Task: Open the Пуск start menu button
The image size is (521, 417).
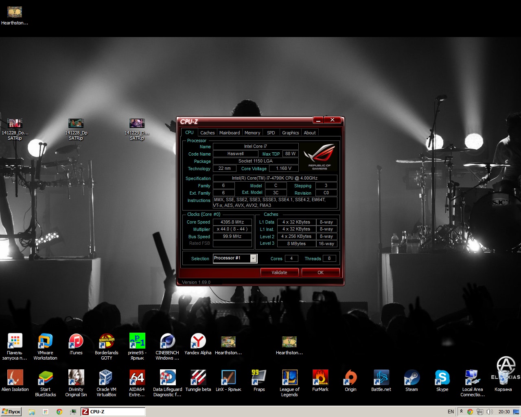Action: pos(11,412)
